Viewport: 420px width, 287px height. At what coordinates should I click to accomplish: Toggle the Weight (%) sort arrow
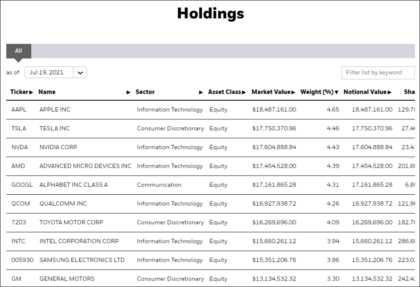coord(337,92)
